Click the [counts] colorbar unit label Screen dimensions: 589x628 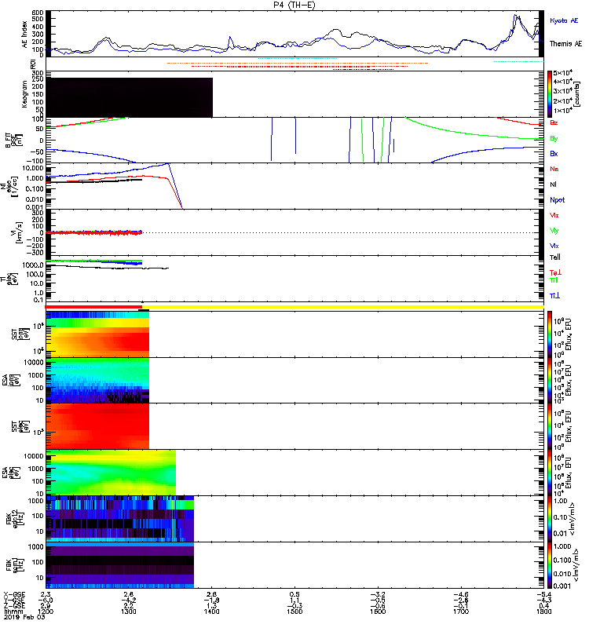click(576, 94)
